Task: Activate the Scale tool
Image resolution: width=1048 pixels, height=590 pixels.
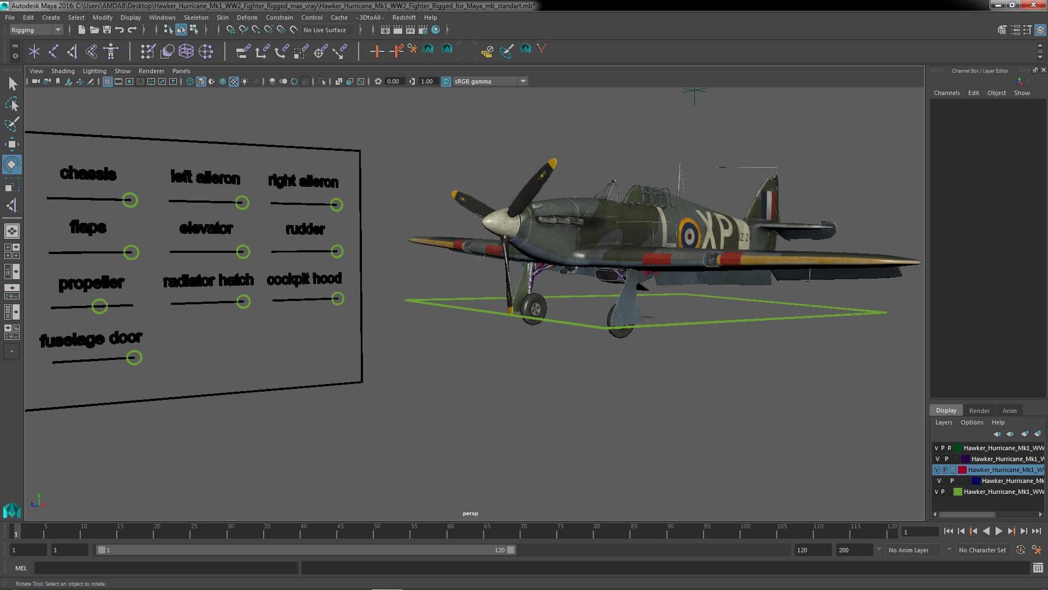Action: (x=12, y=185)
